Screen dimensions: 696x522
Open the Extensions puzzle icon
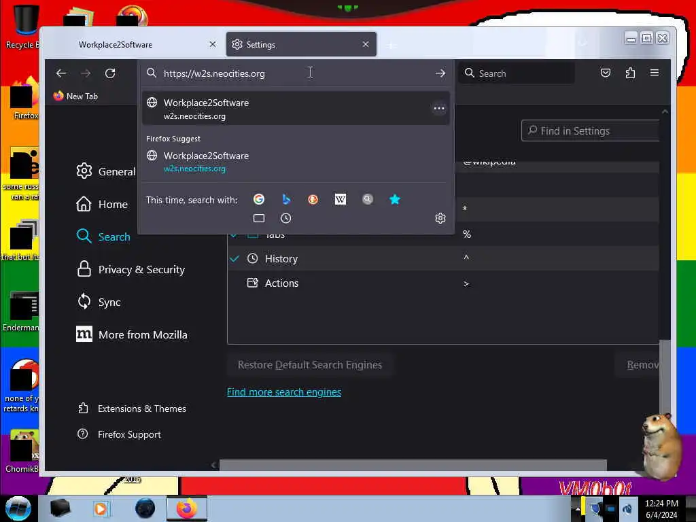(x=630, y=73)
